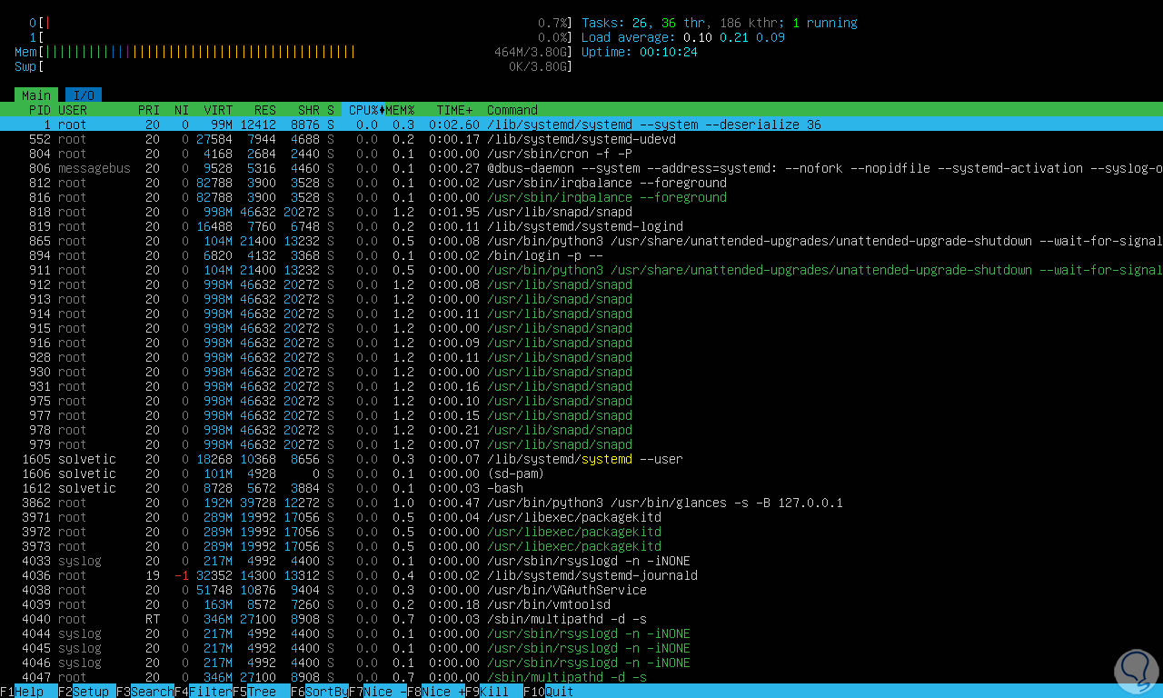Select the irqbalance process with PID 812

pyautogui.click(x=581, y=183)
